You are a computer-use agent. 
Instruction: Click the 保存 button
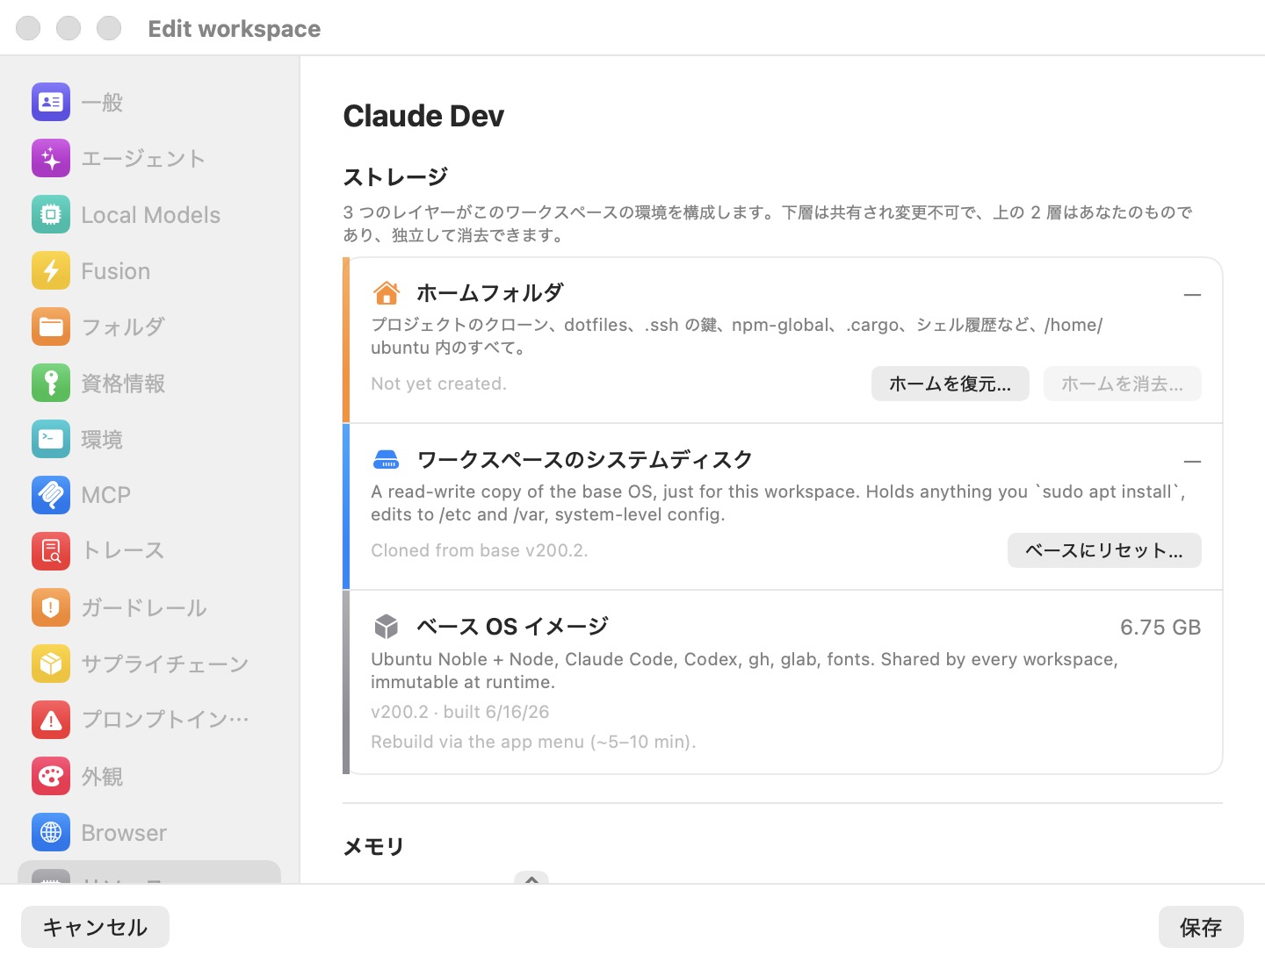coord(1201,927)
